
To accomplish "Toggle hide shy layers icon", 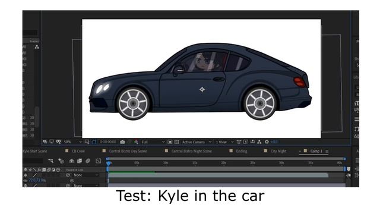I will [x=71, y=161].
